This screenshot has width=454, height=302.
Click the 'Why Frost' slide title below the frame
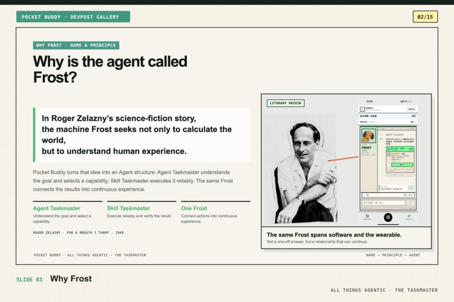[x=71, y=278]
